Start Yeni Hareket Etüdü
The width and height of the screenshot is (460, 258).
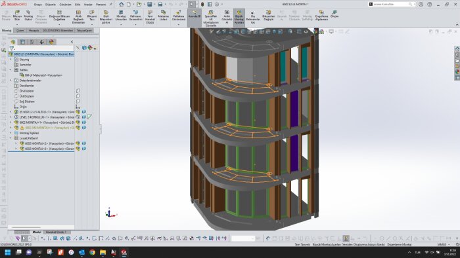pyautogui.click(x=150, y=17)
